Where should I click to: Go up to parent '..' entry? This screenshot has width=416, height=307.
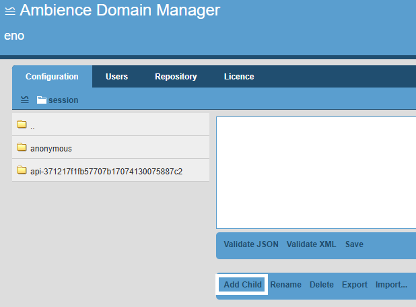click(x=110, y=125)
